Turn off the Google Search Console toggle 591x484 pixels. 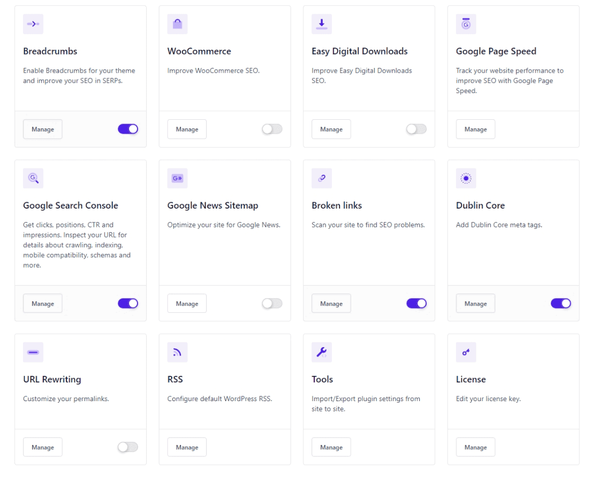point(128,304)
